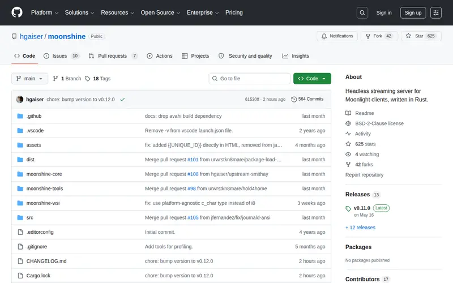Click the GitHub logo icon
Screen dimensions: 453x283
point(17,12)
